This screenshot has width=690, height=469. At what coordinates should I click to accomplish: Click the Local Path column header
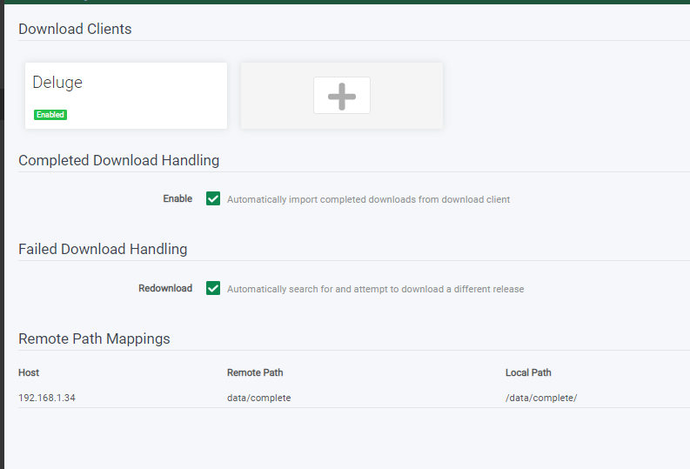(528, 372)
